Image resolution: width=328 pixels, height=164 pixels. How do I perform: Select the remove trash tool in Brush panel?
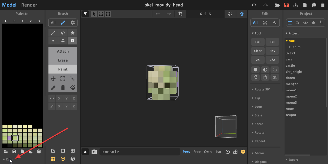pos(63,87)
